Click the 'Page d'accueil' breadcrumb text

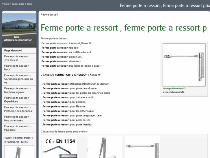[x=49, y=15]
